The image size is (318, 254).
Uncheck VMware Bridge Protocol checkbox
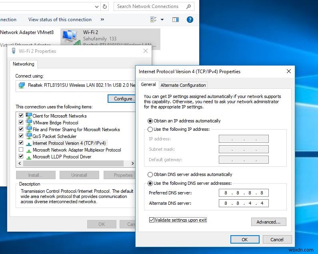click(x=21, y=122)
